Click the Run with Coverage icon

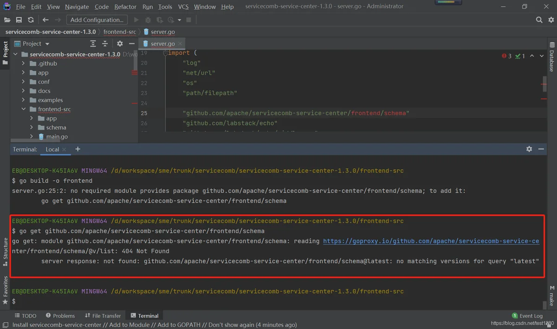pos(160,20)
